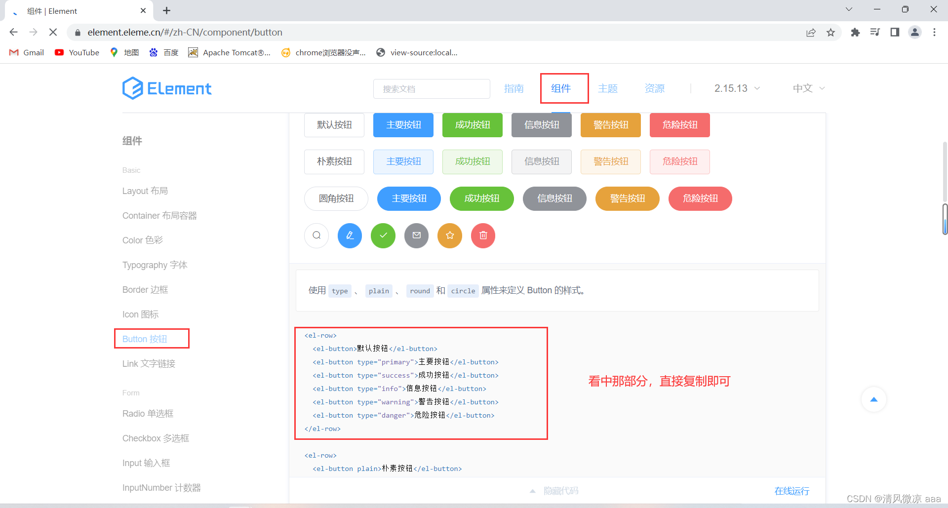The image size is (948, 508).
Task: Go back with the browser back arrow
Action: (x=13, y=32)
